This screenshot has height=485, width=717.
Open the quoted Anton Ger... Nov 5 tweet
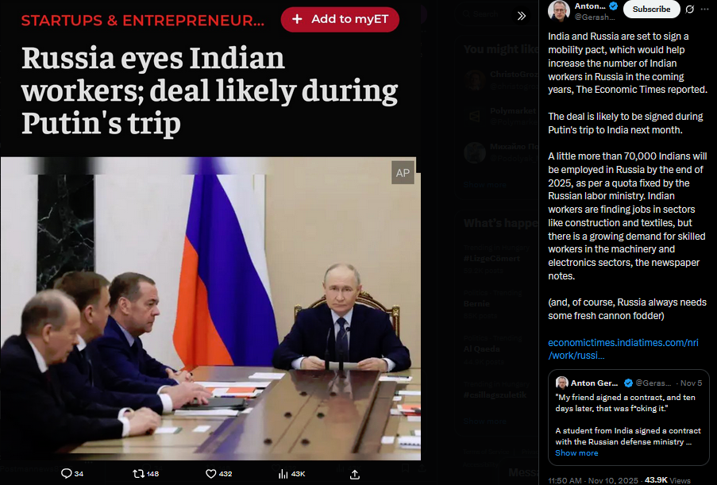click(x=629, y=418)
